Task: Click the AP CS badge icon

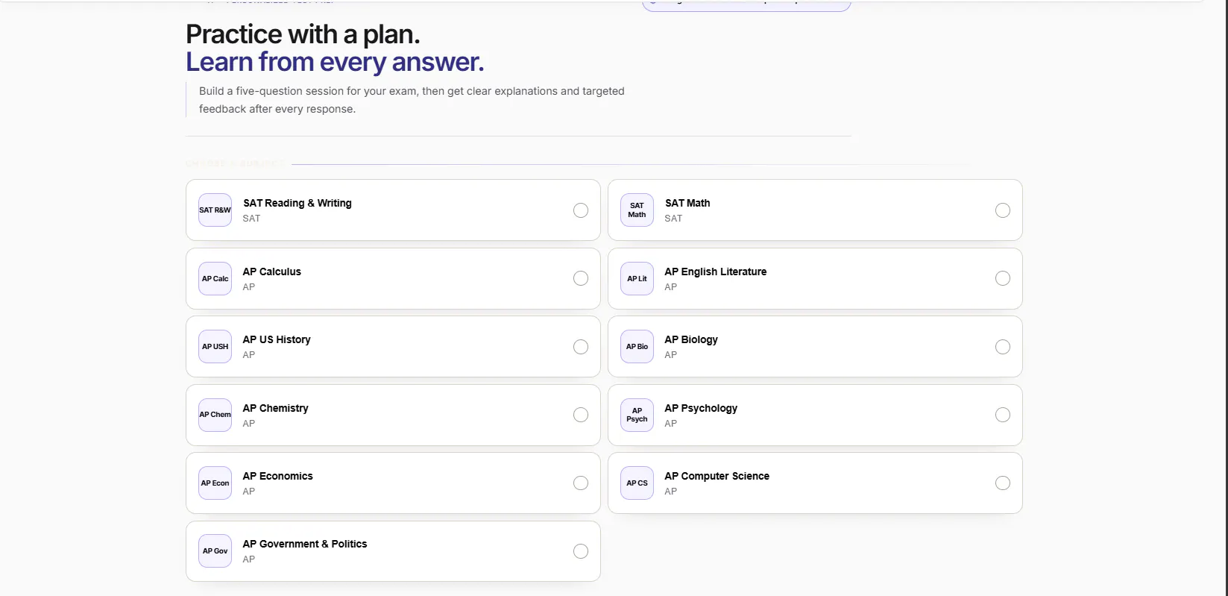Action: (x=637, y=483)
